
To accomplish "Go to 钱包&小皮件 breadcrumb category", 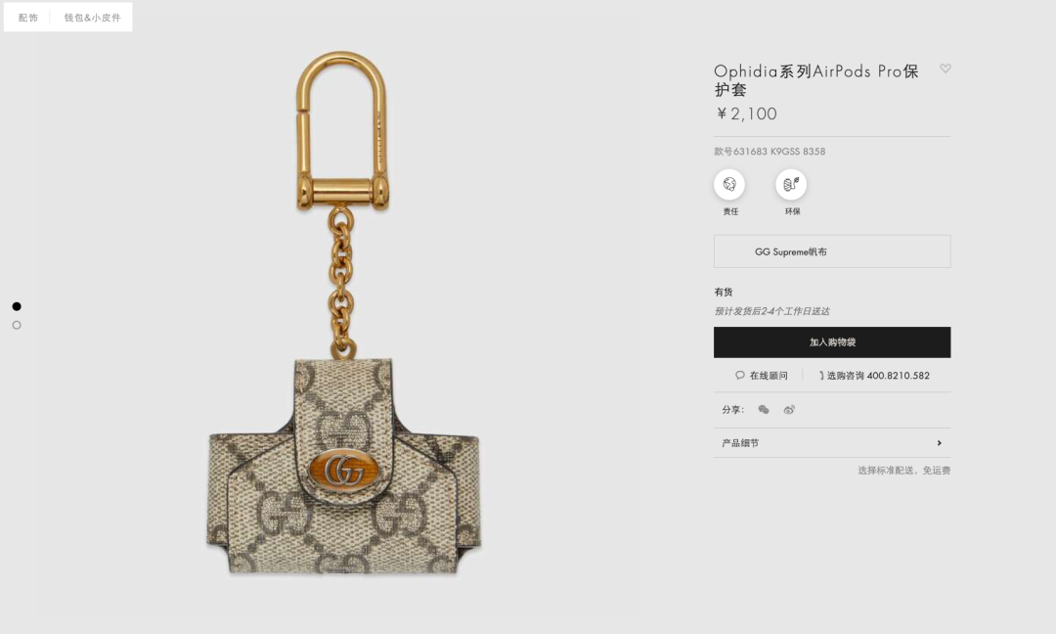I will pos(92,18).
